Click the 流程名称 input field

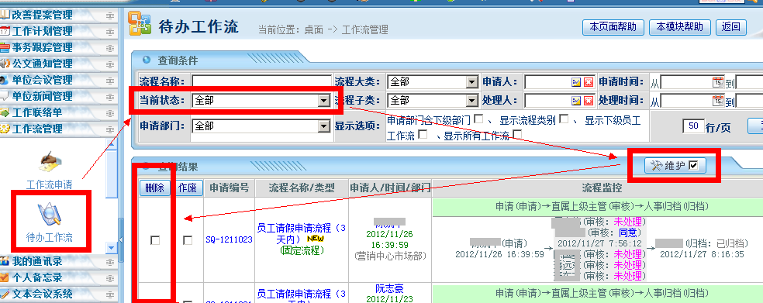coord(261,82)
